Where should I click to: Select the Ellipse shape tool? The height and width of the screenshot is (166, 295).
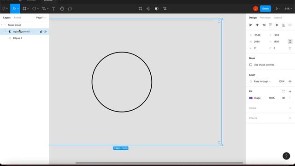point(34,9)
